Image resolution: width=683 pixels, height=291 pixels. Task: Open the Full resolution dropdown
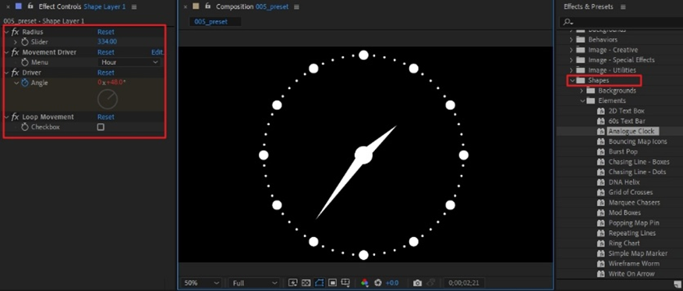(x=254, y=283)
